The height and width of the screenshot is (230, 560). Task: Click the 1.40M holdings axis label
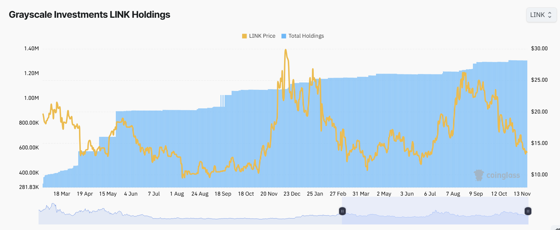[31, 48]
